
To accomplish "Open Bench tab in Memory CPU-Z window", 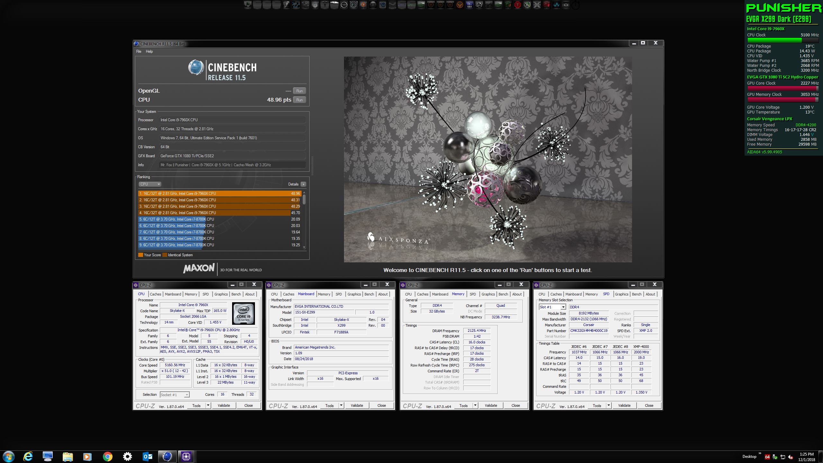I will 503,294.
